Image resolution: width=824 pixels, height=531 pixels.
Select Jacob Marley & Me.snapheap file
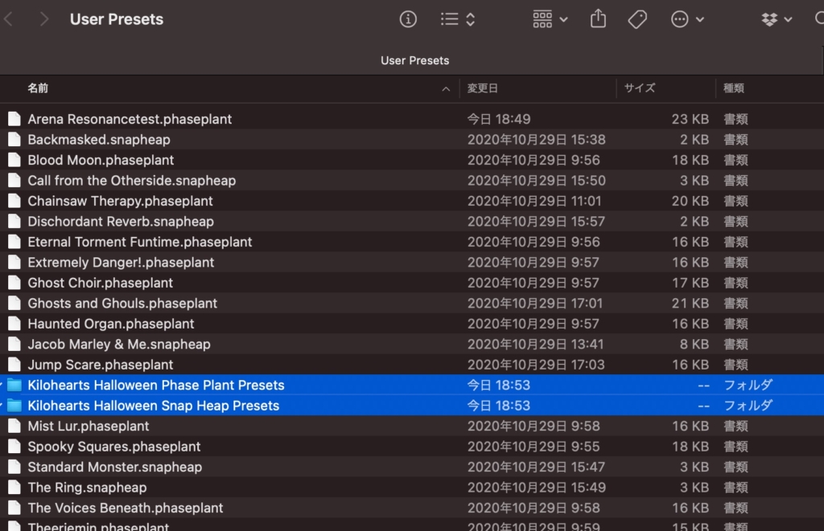118,344
